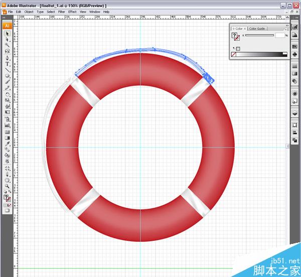Open the View menu
The image size is (301, 277).
coord(83,12)
